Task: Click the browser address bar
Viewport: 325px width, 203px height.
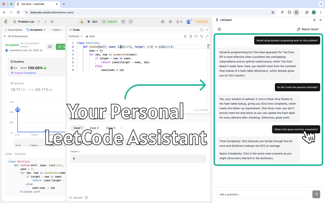Action: click(x=150, y=12)
